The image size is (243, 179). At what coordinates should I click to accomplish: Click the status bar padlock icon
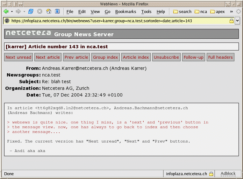[x=211, y=174]
